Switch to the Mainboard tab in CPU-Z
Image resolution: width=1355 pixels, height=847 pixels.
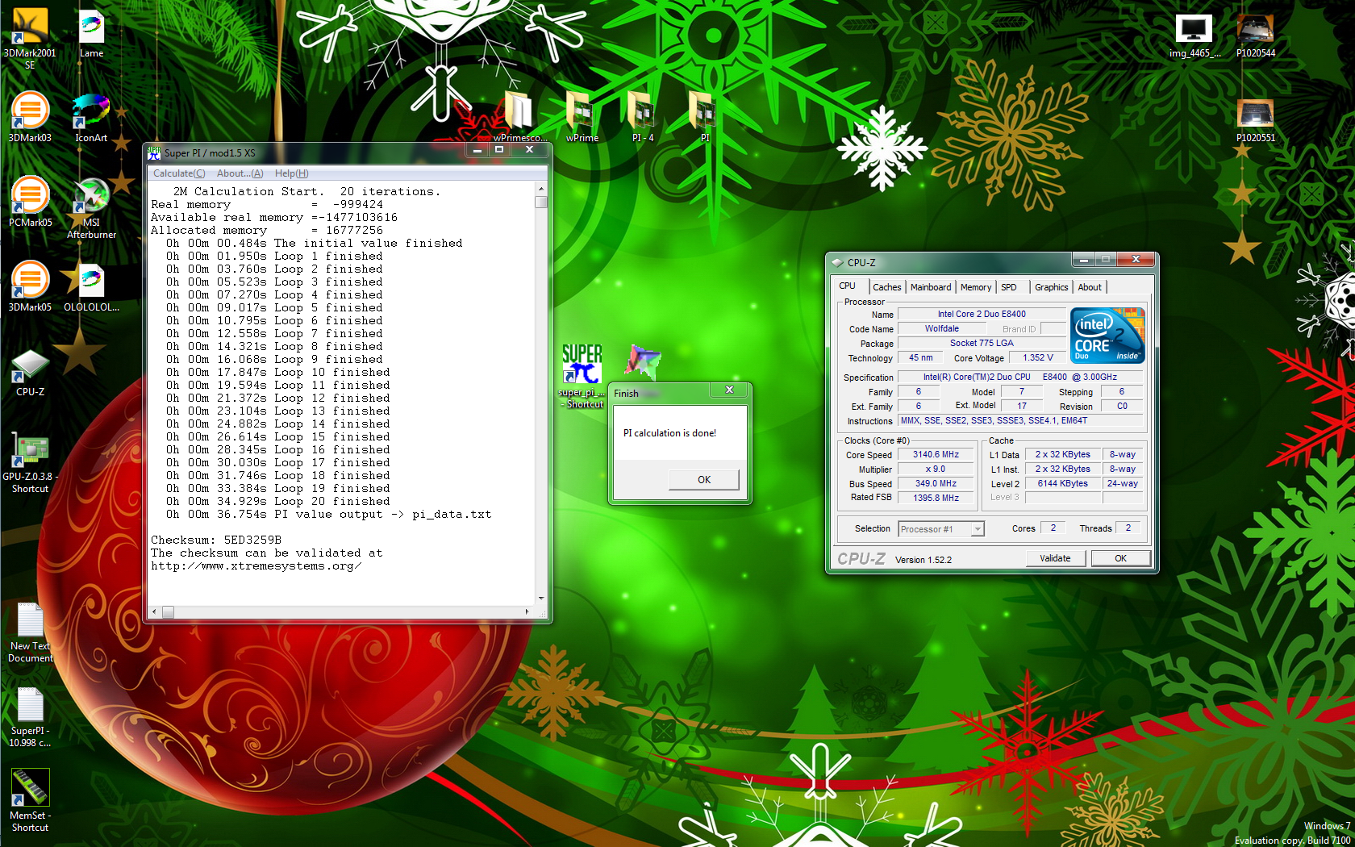click(x=931, y=287)
